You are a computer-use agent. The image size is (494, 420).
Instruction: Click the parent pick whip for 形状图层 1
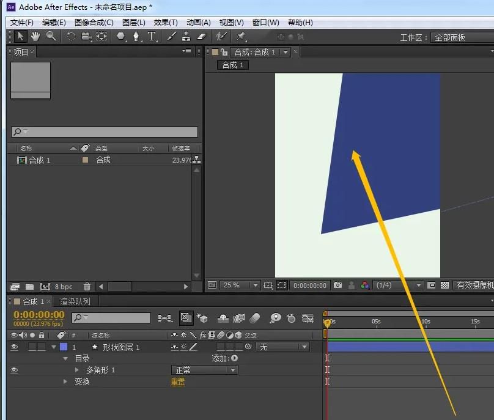pos(248,347)
